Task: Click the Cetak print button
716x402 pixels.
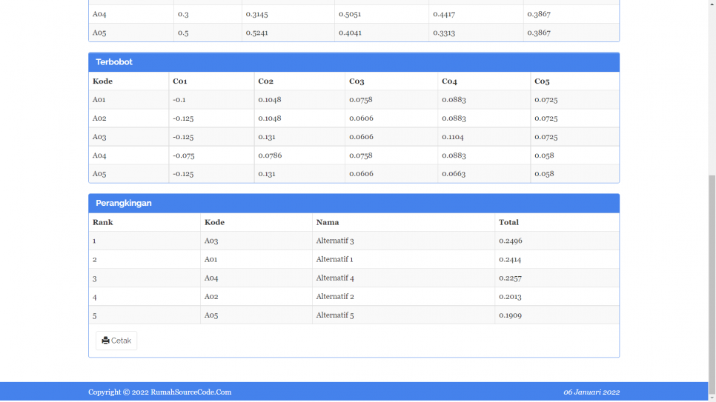Action: tap(116, 341)
